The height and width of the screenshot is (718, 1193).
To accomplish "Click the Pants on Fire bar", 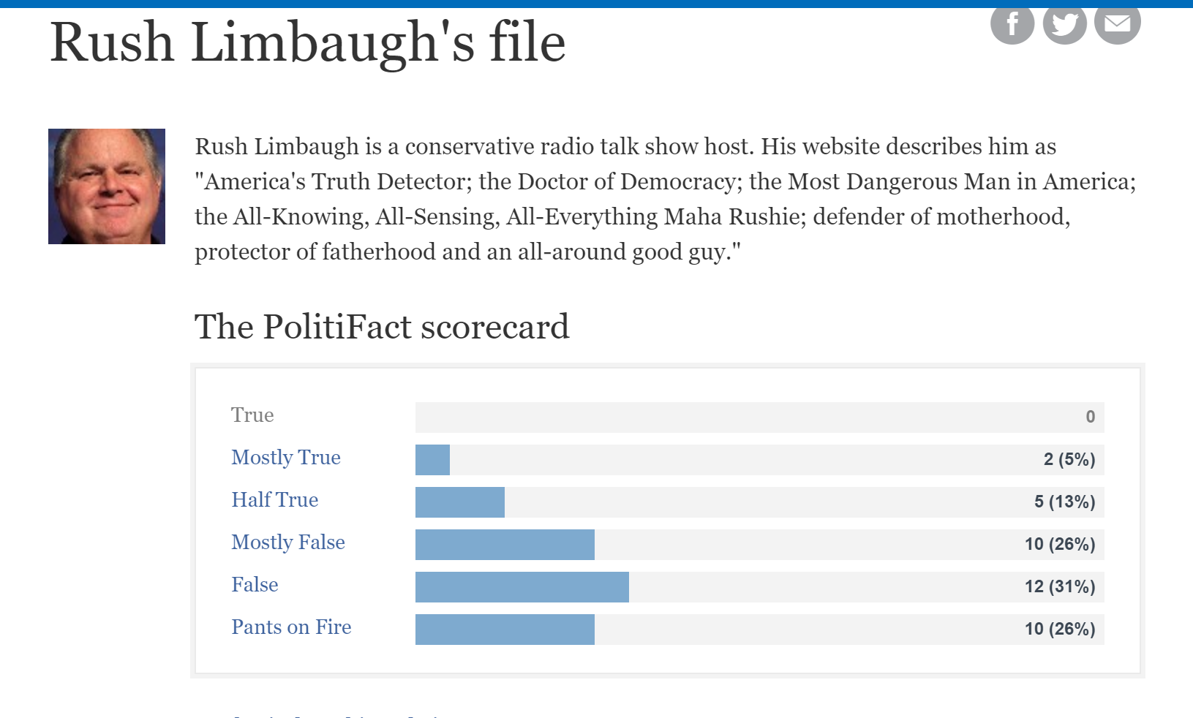I will [505, 630].
